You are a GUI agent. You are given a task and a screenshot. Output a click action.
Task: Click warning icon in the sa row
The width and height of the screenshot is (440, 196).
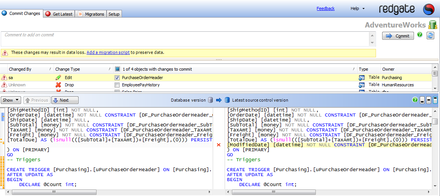(4, 78)
